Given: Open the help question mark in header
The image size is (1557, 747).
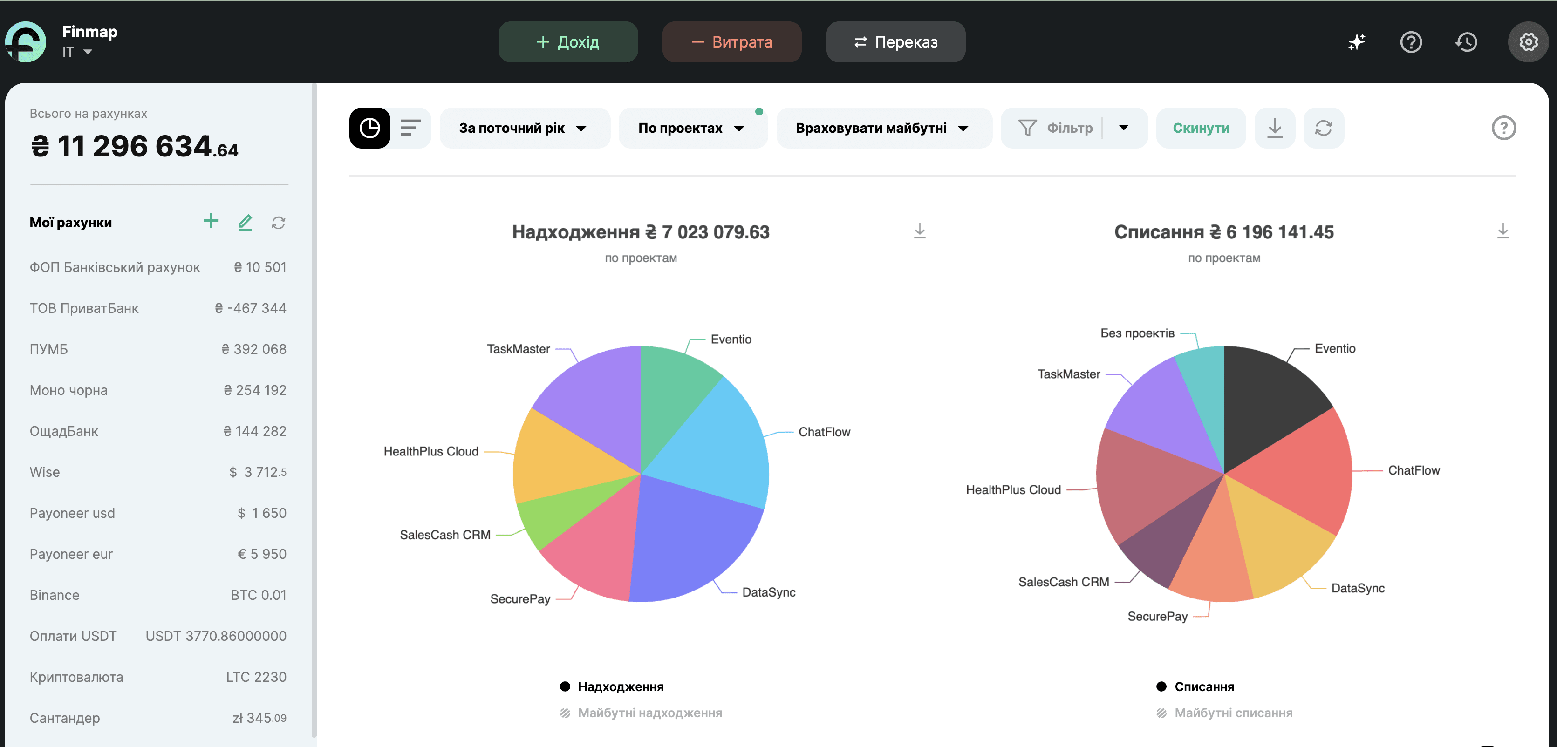Looking at the screenshot, I should coord(1411,42).
